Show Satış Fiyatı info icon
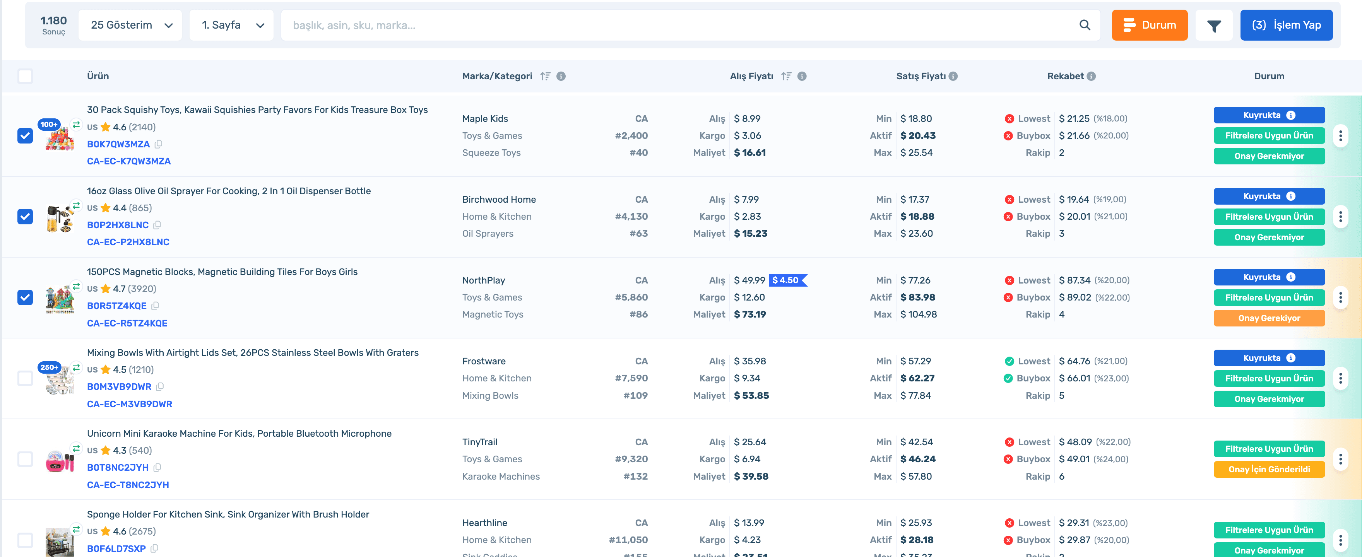The image size is (1362, 557). (x=953, y=76)
